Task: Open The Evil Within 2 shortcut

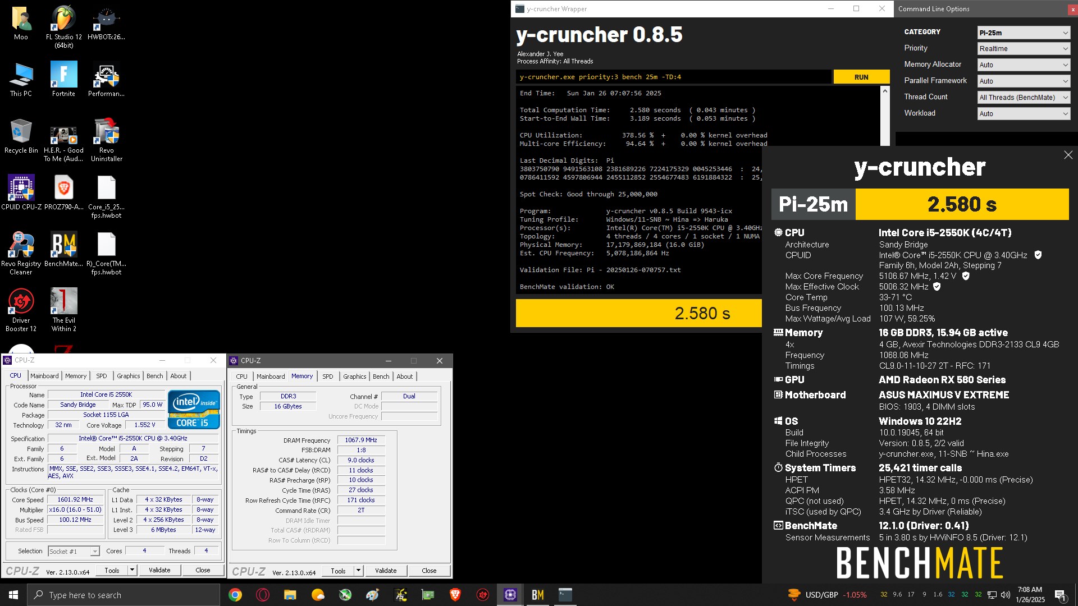Action: [64, 310]
